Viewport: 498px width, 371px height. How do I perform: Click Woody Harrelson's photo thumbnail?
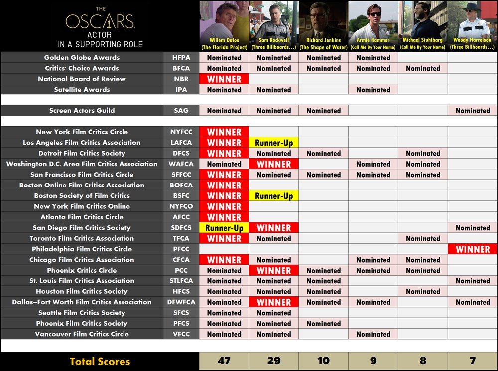pos(472,26)
